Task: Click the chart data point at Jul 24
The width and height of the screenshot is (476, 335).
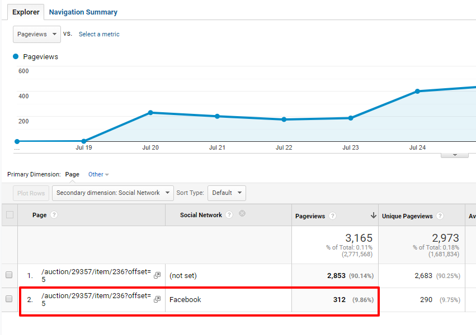Action: pyautogui.click(x=417, y=92)
